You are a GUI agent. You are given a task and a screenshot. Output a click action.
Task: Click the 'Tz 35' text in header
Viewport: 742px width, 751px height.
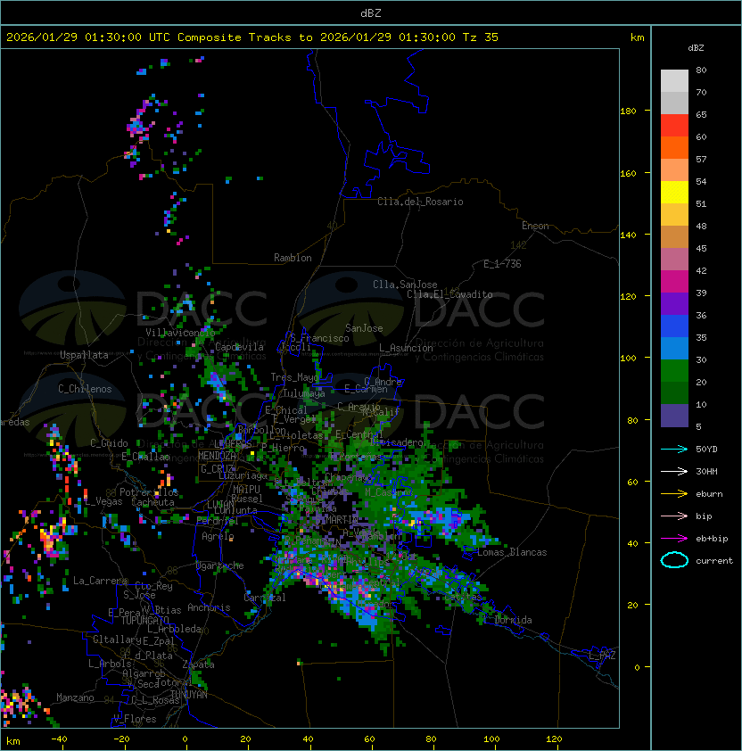(x=481, y=37)
